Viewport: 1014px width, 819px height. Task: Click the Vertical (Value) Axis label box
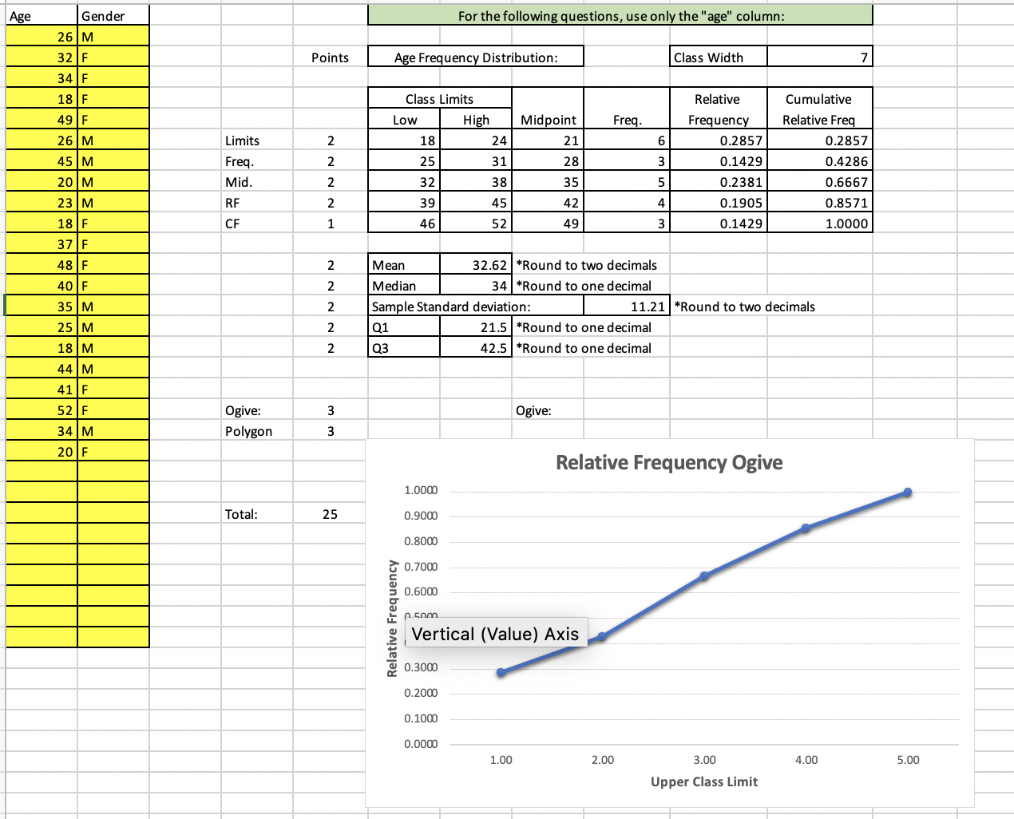497,634
